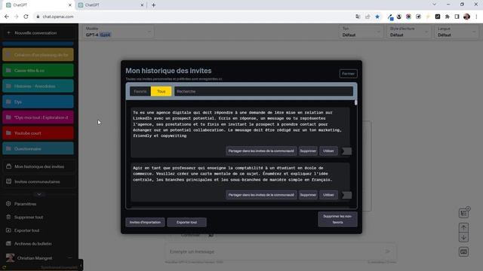Viewport: 483px width, 271px height.
Task: Open the Style d'écriture dropdown
Action: (x=409, y=32)
